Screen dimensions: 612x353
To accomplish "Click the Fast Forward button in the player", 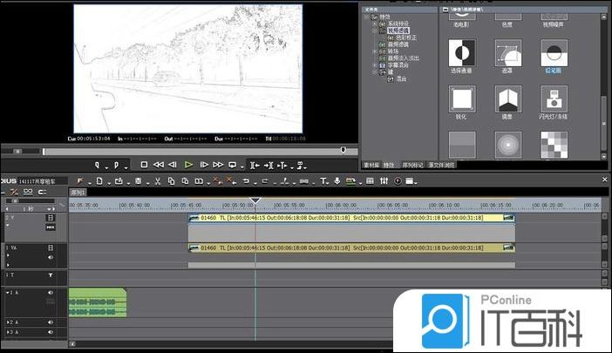I will (x=218, y=165).
